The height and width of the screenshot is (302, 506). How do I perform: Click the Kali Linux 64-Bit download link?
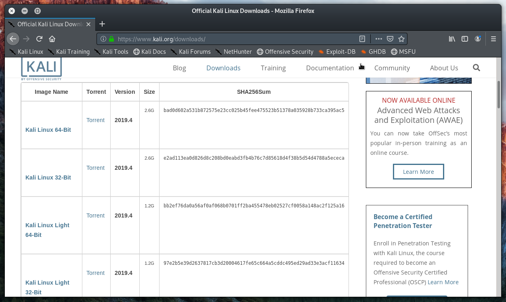point(48,130)
